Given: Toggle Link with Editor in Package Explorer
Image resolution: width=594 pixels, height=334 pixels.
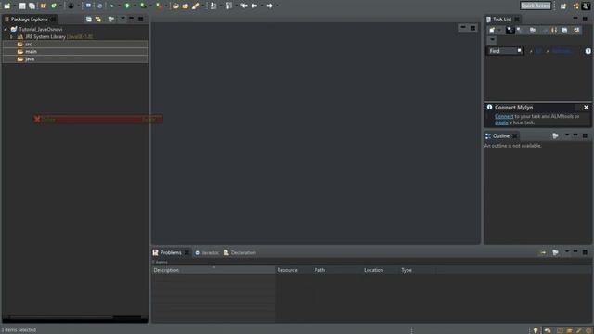Looking at the screenshot, I should point(98,19).
